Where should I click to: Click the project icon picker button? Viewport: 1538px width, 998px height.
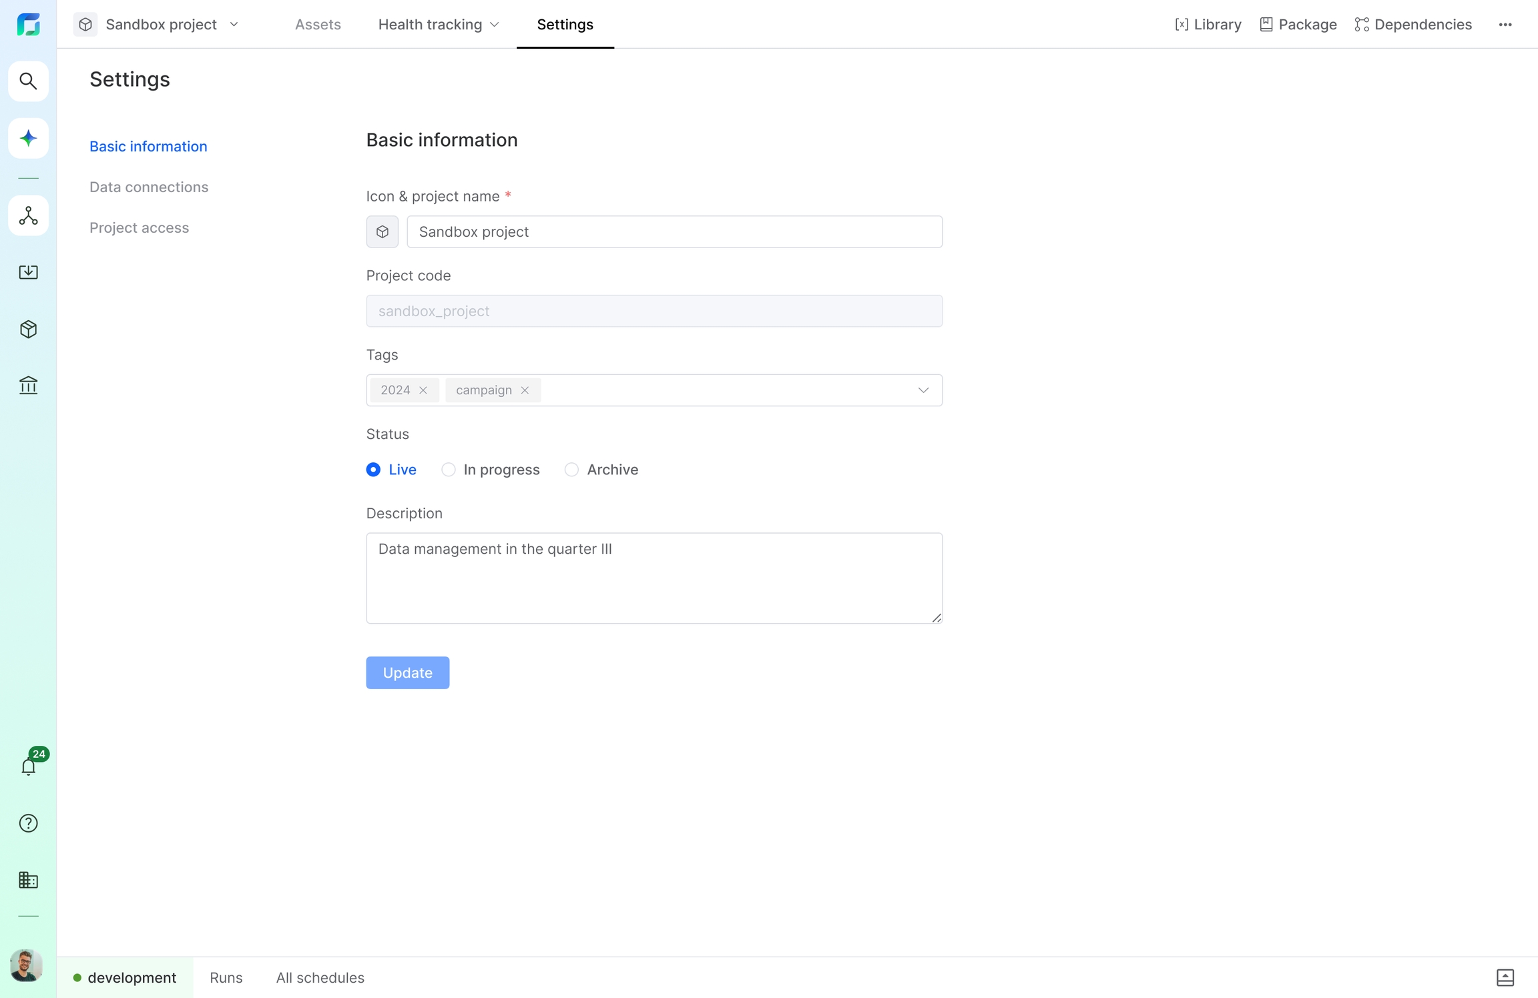(x=382, y=231)
